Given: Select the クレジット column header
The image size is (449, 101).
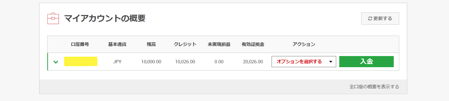Looking at the screenshot, I should (x=185, y=44).
